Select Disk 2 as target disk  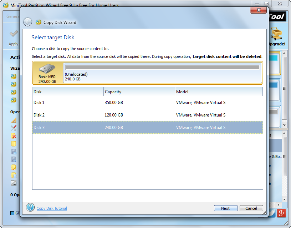[148, 115]
